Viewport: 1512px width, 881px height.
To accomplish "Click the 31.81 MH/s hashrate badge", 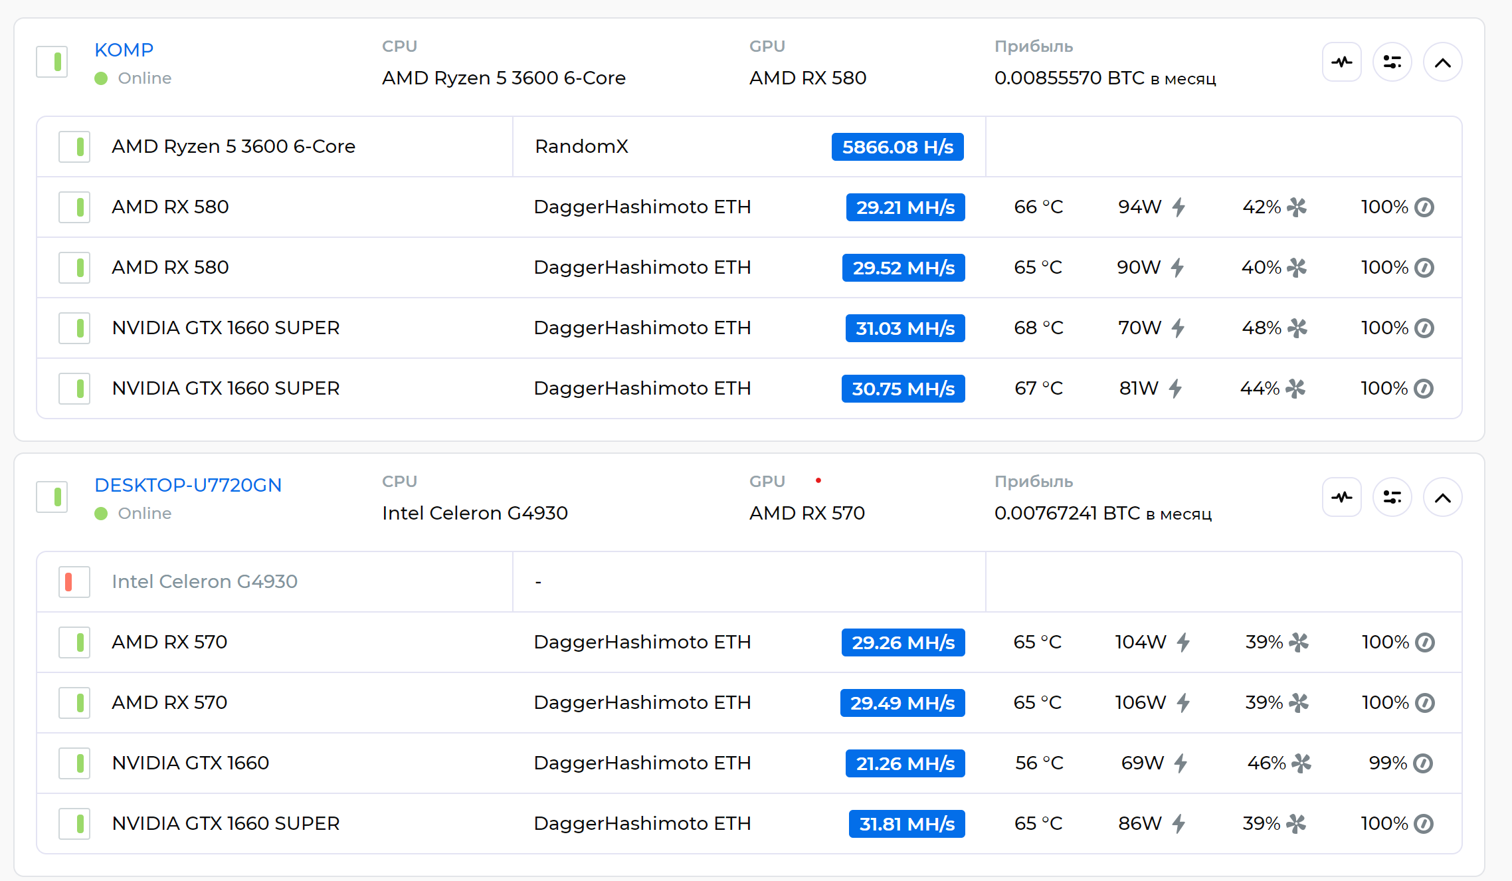I will point(906,824).
